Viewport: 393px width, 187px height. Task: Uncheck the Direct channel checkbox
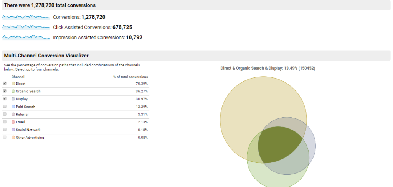[5, 83]
